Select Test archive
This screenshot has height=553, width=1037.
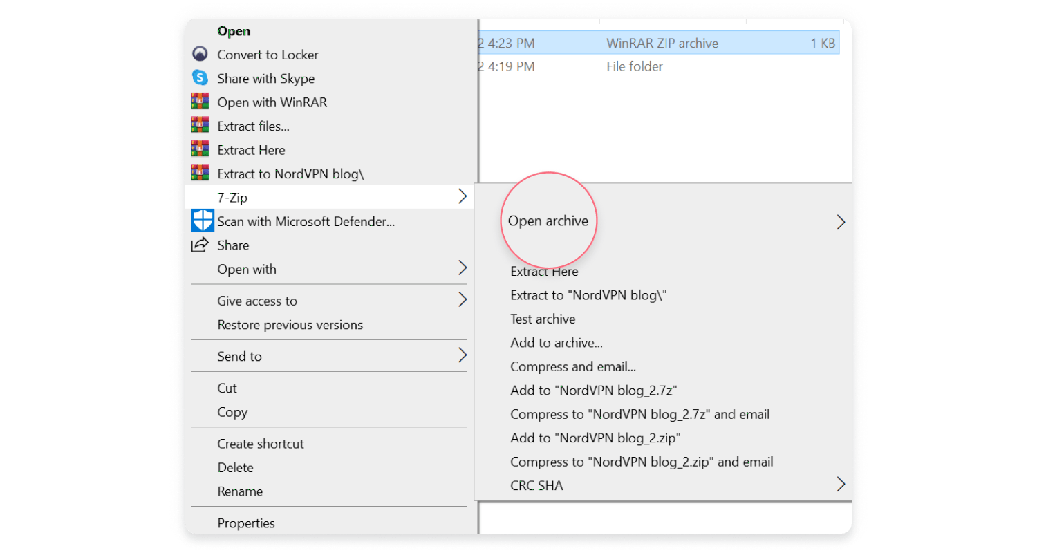543,319
